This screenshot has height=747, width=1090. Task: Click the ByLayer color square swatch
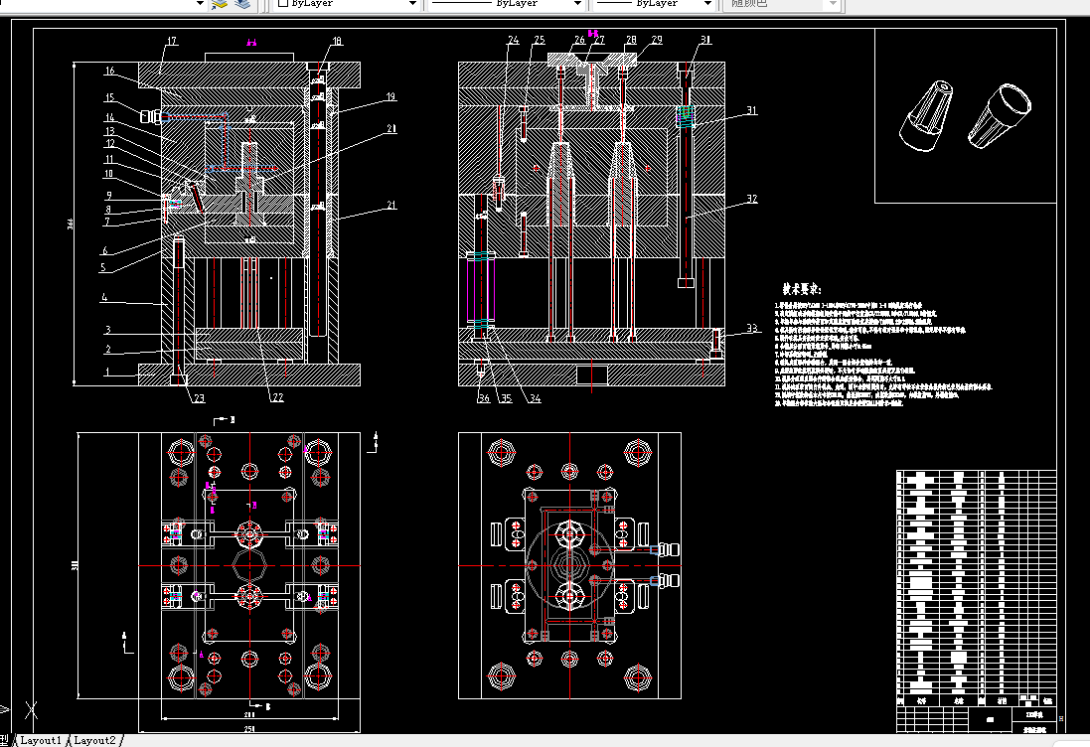coord(283,3)
